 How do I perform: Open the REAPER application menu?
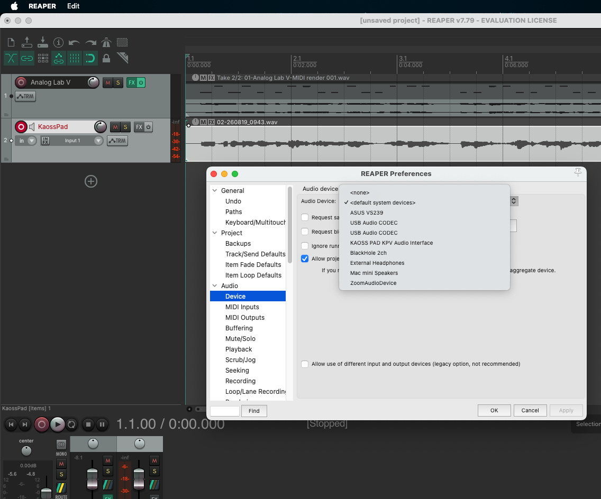pyautogui.click(x=42, y=6)
